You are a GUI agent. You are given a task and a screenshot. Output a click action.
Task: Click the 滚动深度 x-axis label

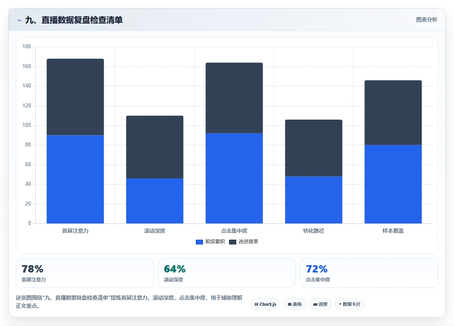(154, 231)
